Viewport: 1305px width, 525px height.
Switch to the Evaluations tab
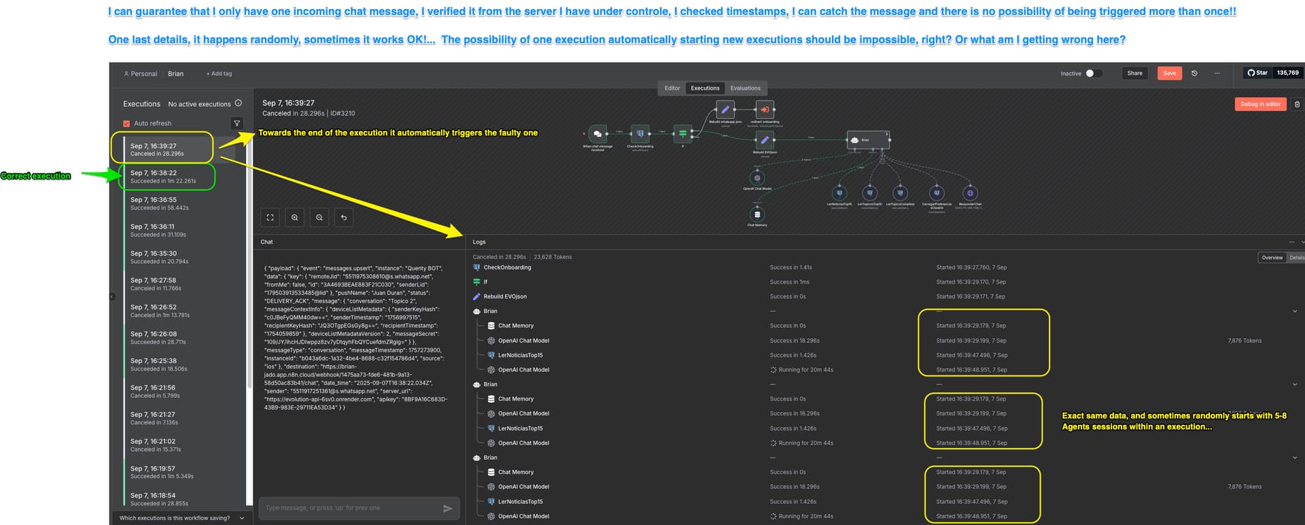[746, 88]
